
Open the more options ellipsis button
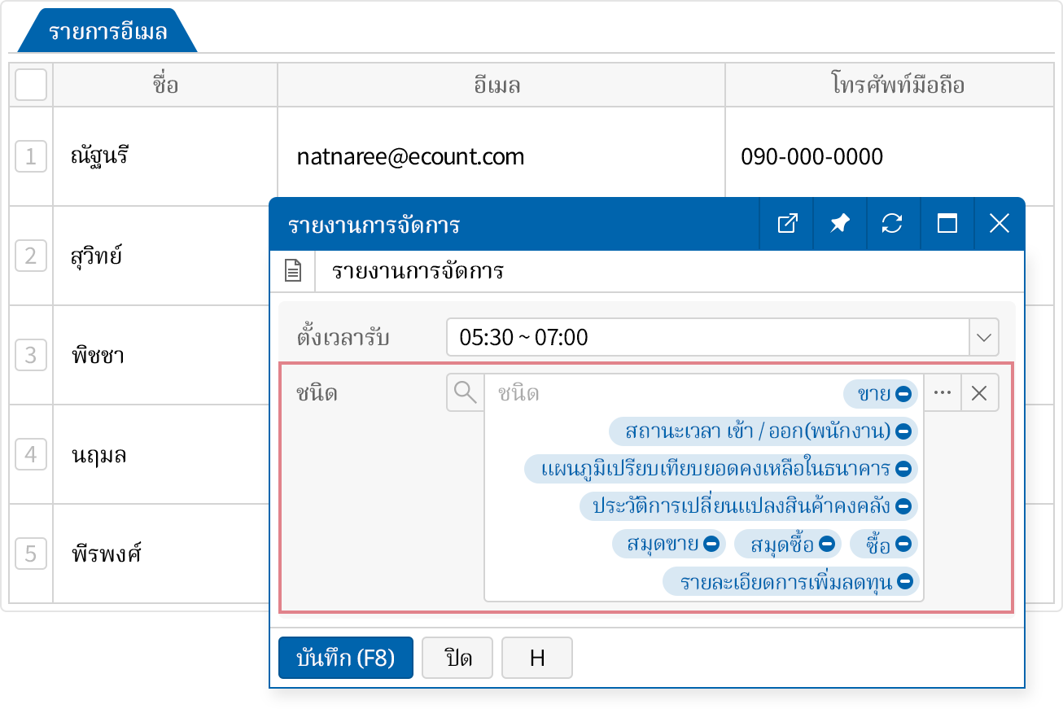click(x=943, y=393)
